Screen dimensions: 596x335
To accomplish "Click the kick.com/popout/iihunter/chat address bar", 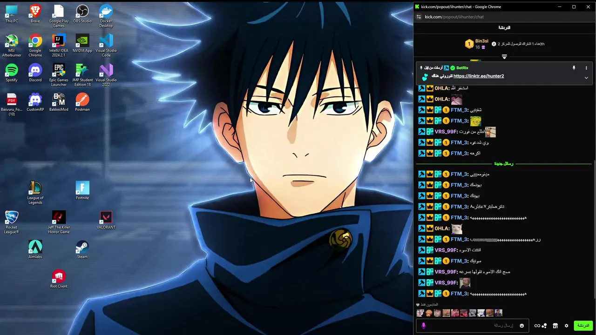I will [454, 17].
